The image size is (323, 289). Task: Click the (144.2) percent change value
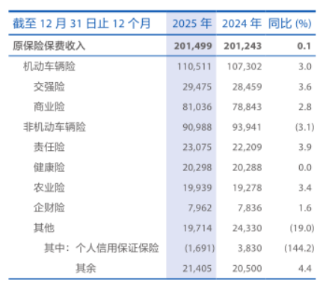coord(299,248)
